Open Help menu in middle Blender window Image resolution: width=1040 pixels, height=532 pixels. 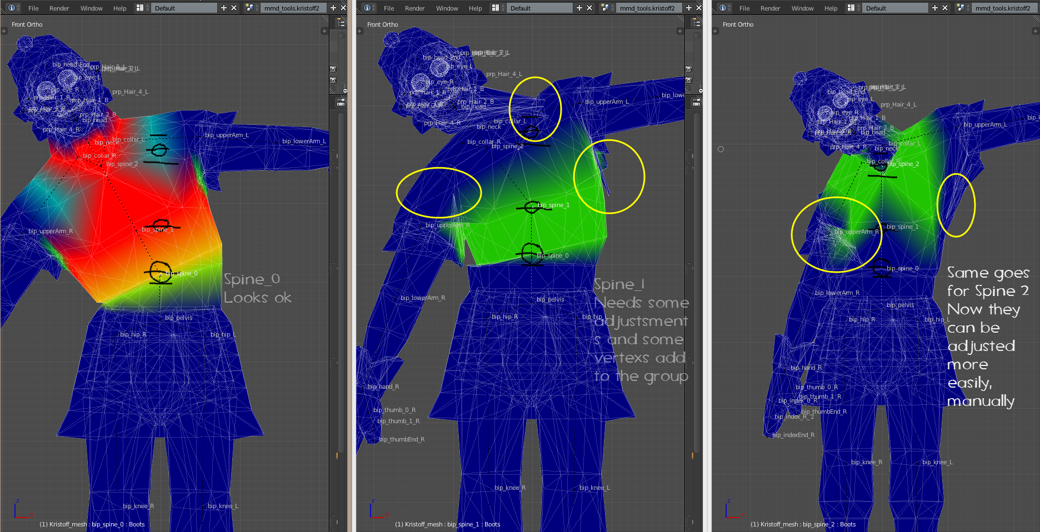point(476,8)
